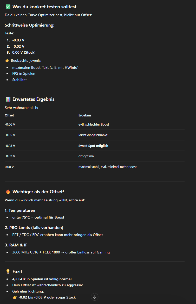This screenshot has height=304, width=196.
Task: Click the Offset column header
Action: (9, 115)
